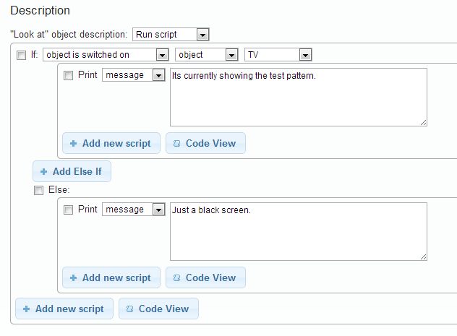The image size is (457, 336).
Task: Click the Code View icon at the bottom
Action: pyautogui.click(x=130, y=309)
